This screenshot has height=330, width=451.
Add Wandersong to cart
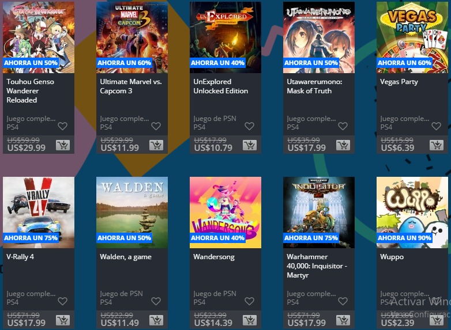pyautogui.click(x=250, y=320)
